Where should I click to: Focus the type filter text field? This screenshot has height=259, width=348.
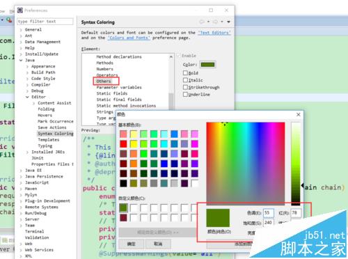click(x=45, y=22)
